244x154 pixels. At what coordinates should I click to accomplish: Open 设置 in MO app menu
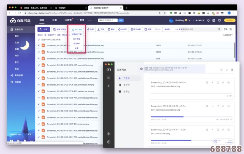coord(77,48)
